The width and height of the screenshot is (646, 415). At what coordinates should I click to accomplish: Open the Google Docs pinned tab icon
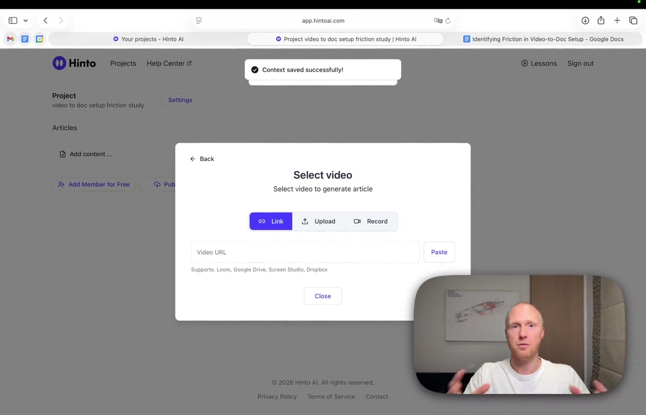(25, 39)
